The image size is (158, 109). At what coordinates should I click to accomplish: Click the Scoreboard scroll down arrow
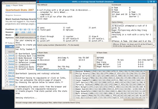(154, 19)
